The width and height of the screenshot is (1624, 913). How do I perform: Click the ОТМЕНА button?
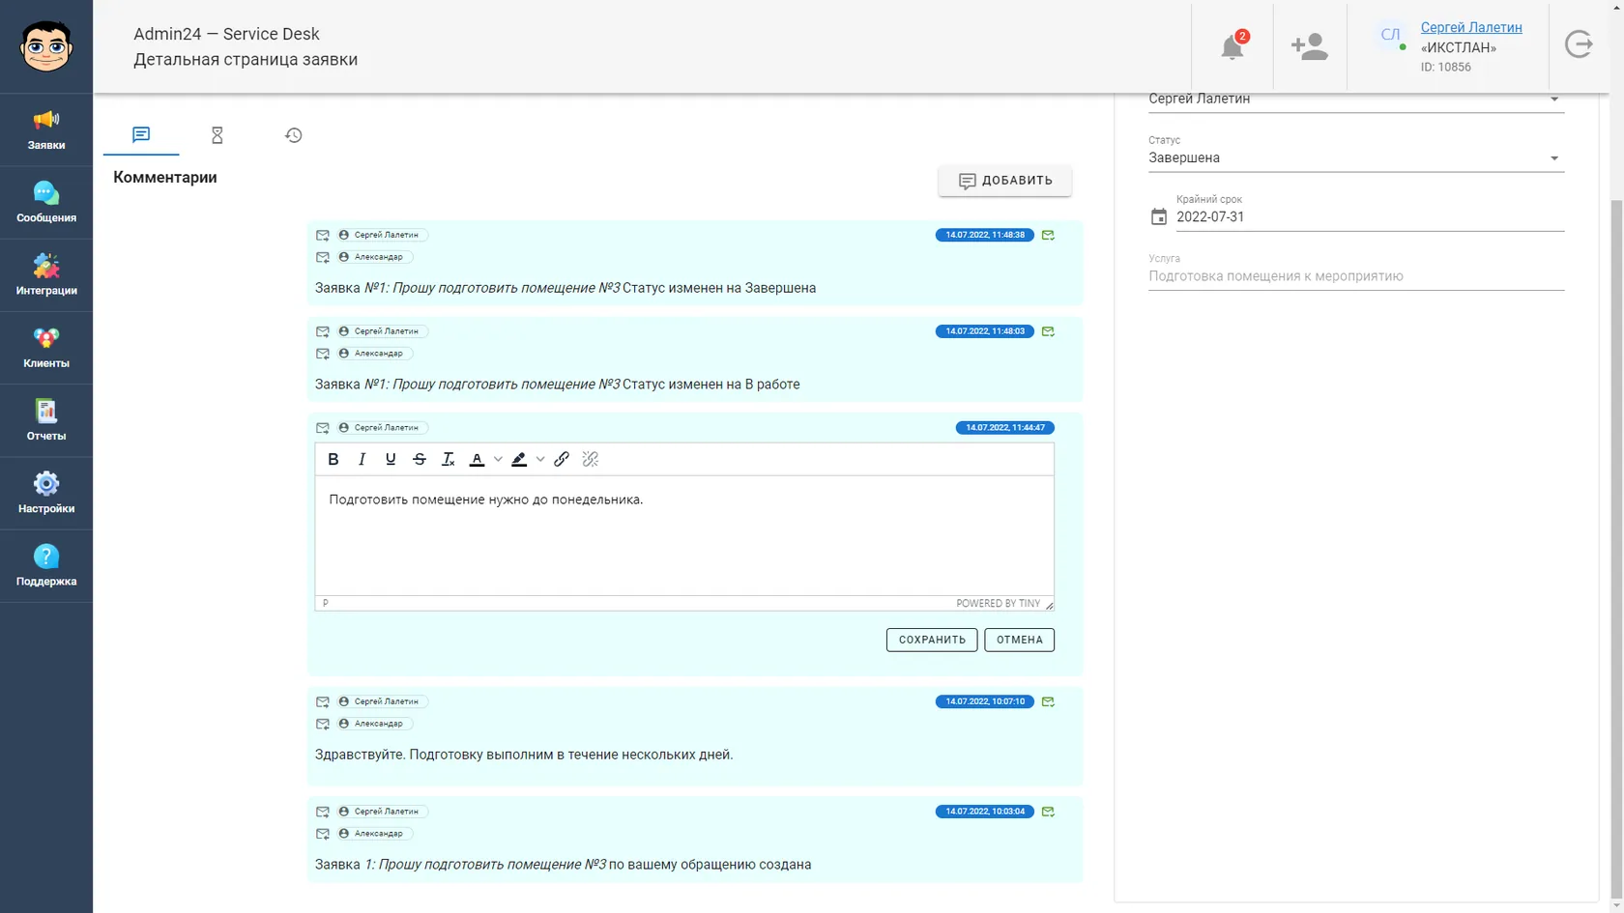click(x=1020, y=640)
